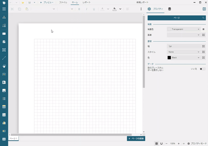Toggle the empty placeholder display switch

[x=202, y=69]
